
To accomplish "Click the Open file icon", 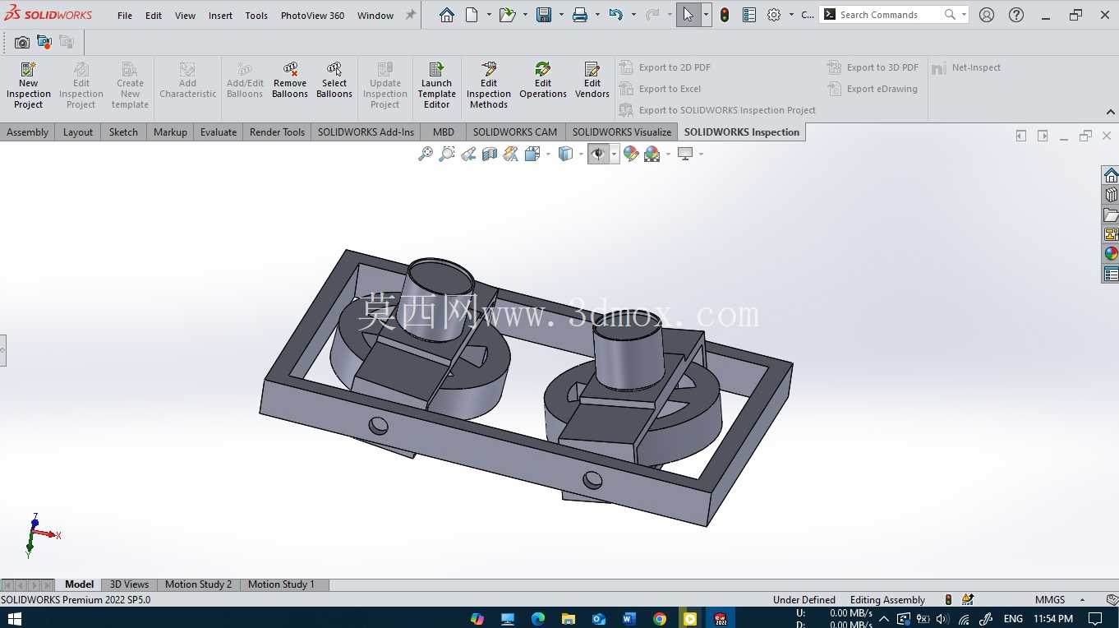I will (x=508, y=15).
